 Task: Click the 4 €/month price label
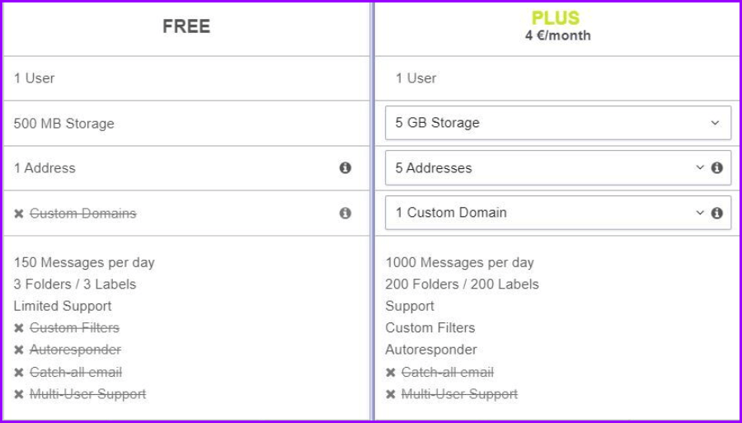click(x=557, y=36)
